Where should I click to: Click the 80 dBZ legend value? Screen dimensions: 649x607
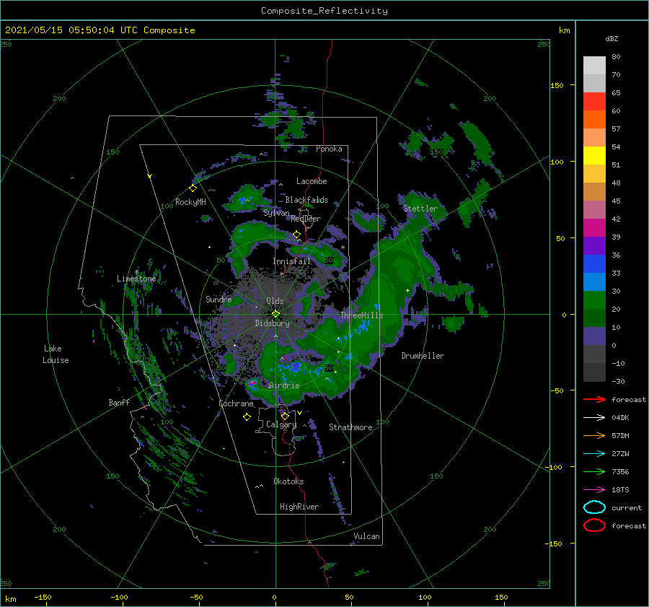click(x=616, y=56)
